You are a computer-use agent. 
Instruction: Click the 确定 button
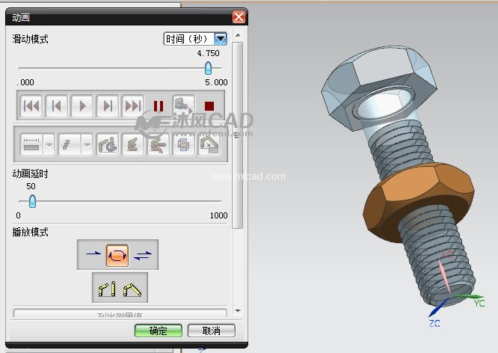(159, 331)
